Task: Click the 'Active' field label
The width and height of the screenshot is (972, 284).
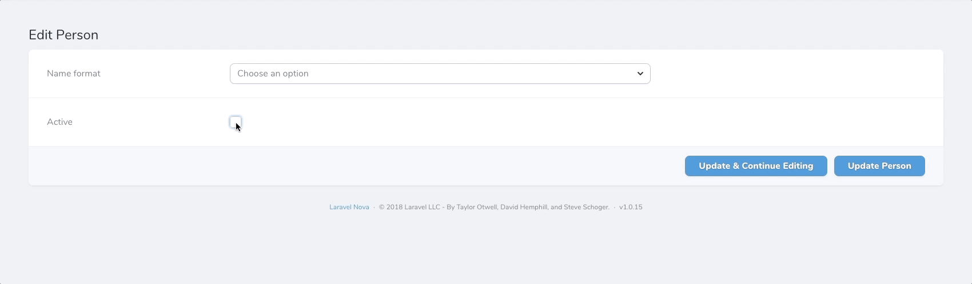Action: pos(59,122)
